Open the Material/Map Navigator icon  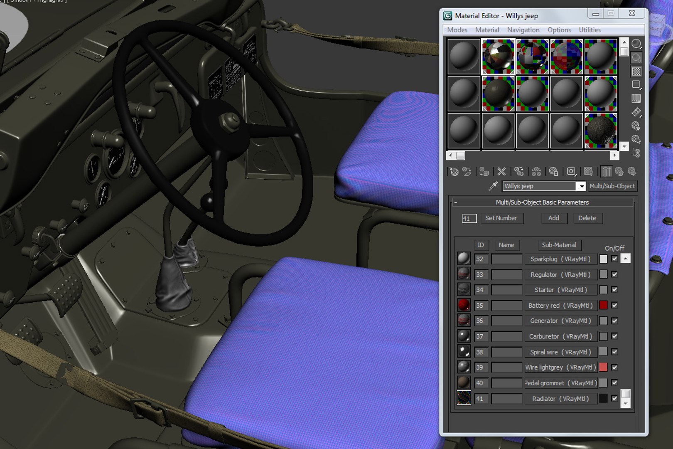(636, 153)
